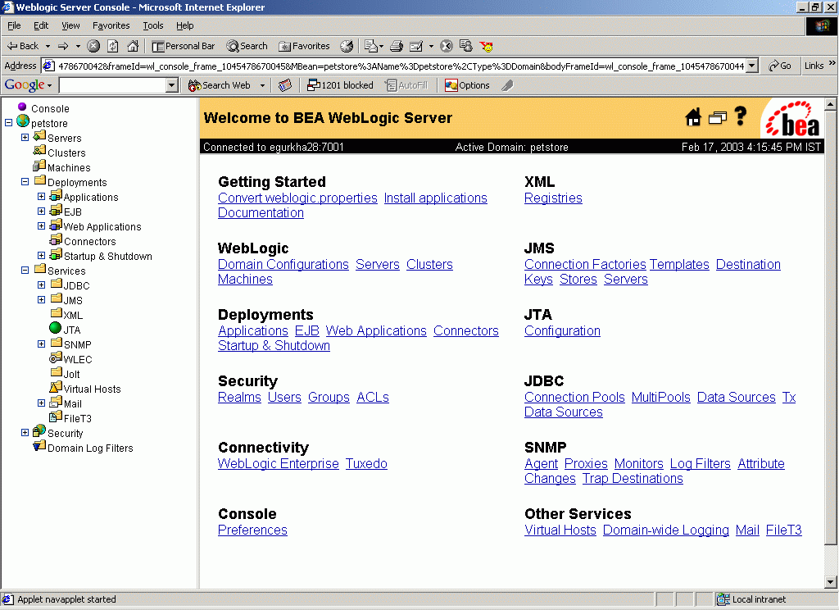Expand the SNMP tree node
Image resolution: width=839 pixels, height=610 pixels.
pos(41,344)
